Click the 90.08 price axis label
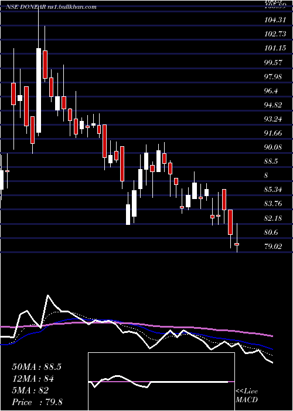Viewport: 293px width, 411px height. pyautogui.click(x=274, y=147)
